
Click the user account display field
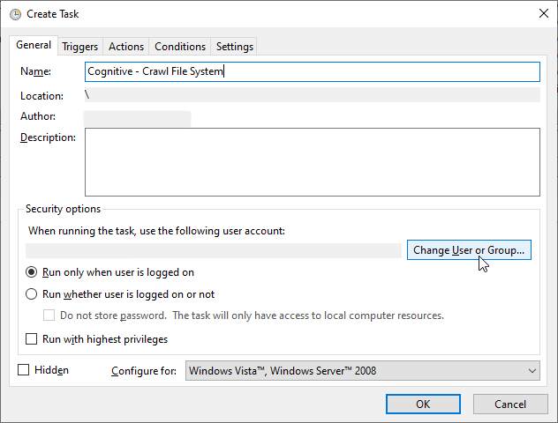[x=214, y=251]
